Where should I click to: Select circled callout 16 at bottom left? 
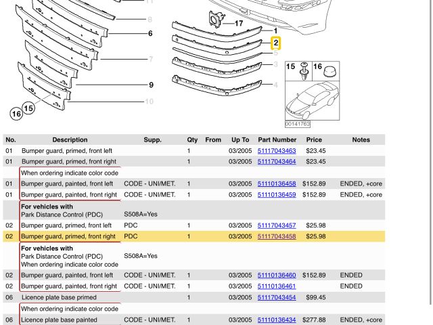coord(15,112)
